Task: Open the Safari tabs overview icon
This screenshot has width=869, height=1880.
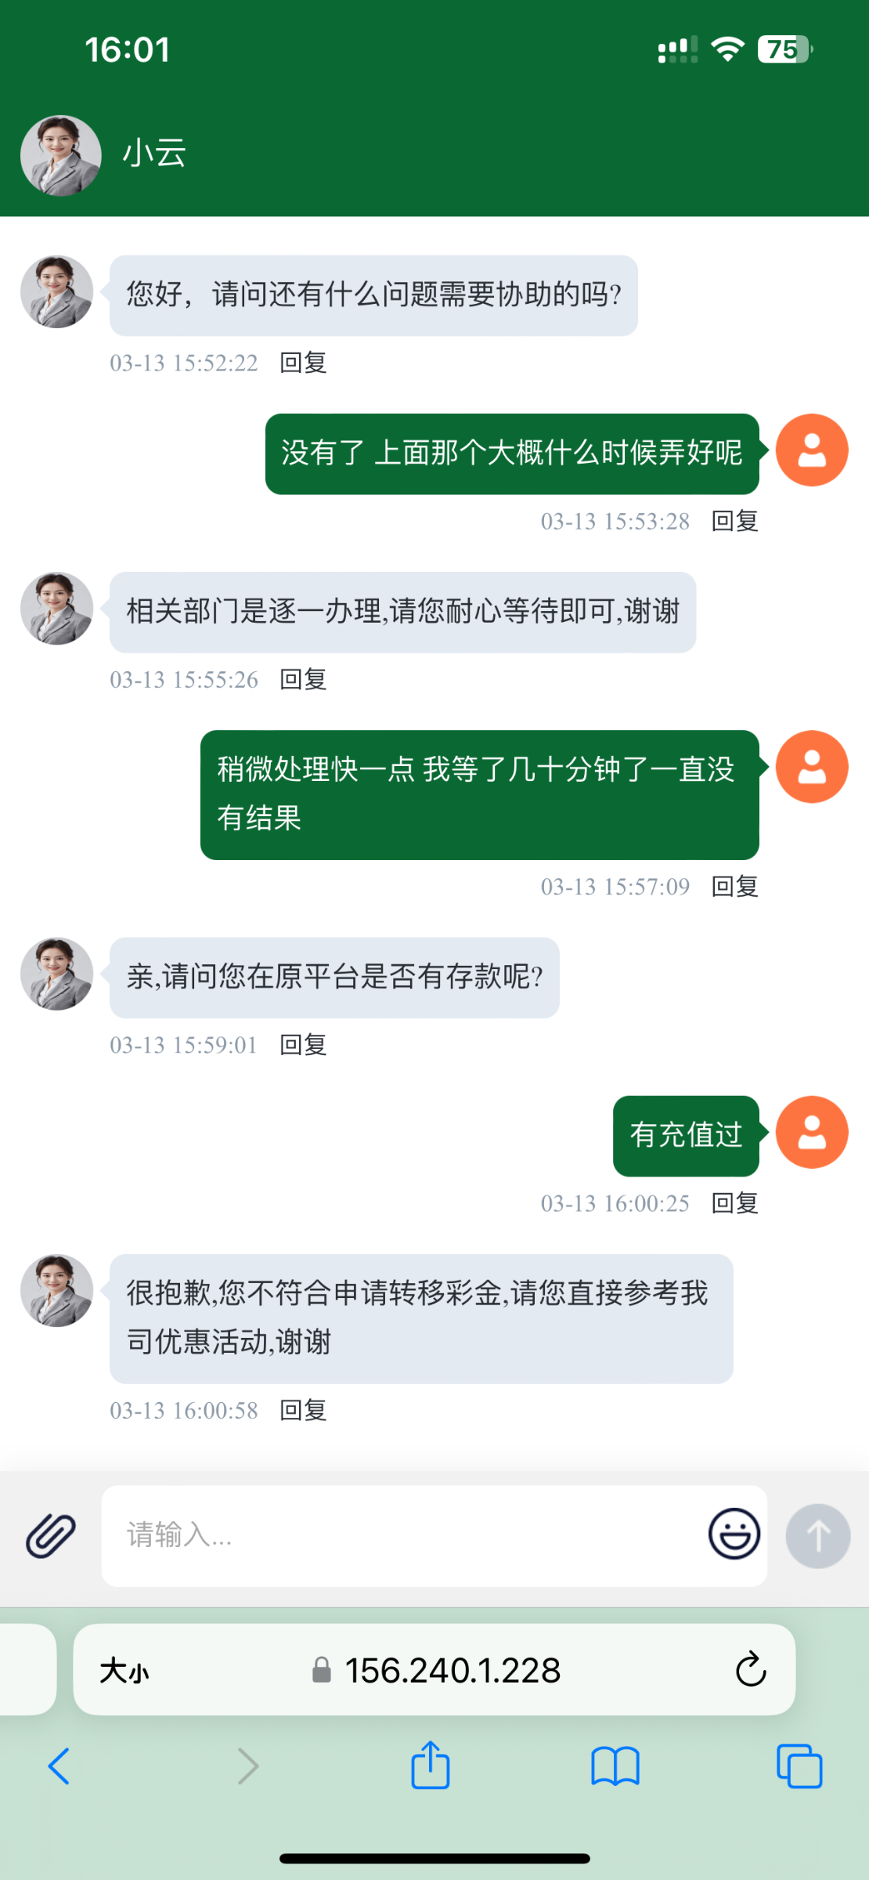Action: coord(799,1766)
